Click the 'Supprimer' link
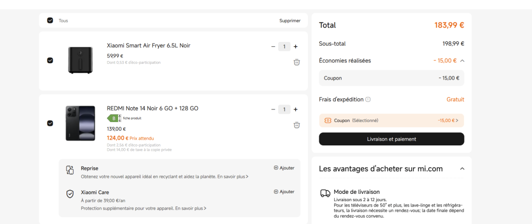Viewport: 532px width, 224px height. [289, 21]
